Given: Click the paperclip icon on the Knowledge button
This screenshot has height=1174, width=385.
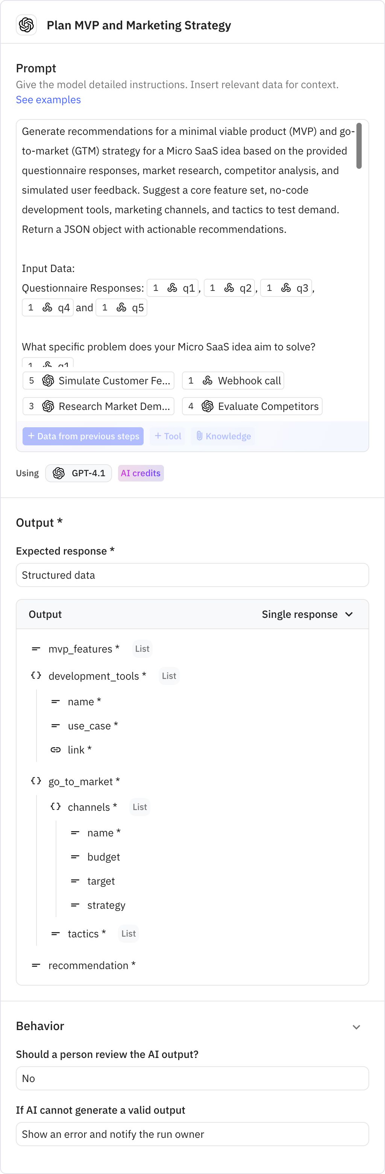Looking at the screenshot, I should 199,436.
